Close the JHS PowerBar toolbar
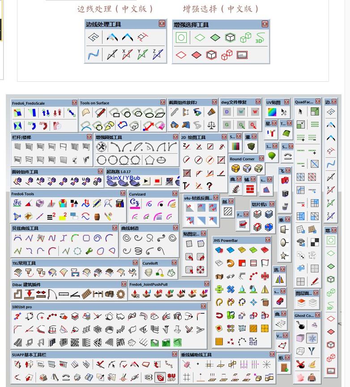Image resolution: width=350 pixels, height=387 pixels. [x=268, y=240]
